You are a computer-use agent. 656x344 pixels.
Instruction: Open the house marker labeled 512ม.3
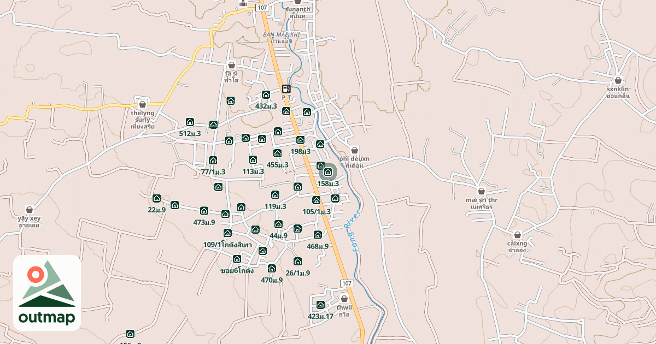tap(190, 122)
